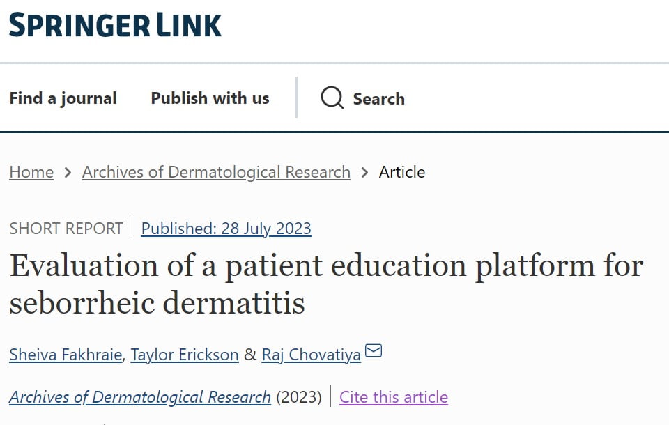The height and width of the screenshot is (425, 669).
Task: Click the Springer Link logo
Action: (x=115, y=24)
